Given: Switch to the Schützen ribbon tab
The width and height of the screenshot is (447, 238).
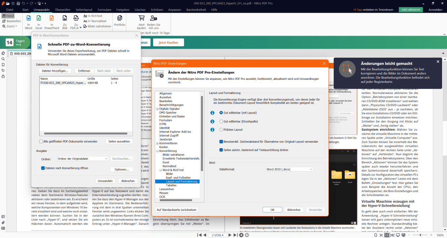Looking at the screenshot, I should click(157, 9).
